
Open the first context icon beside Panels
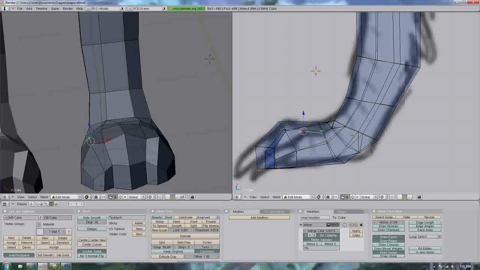coord(31,204)
